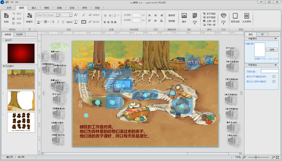This screenshot has height=161, width=282.
Task: Click the 至于顶层 bring-to-top icon
Action: pos(204,14)
